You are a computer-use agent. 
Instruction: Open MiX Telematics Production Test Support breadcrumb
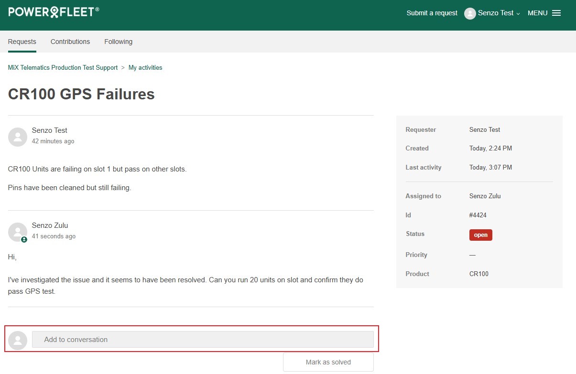(63, 68)
